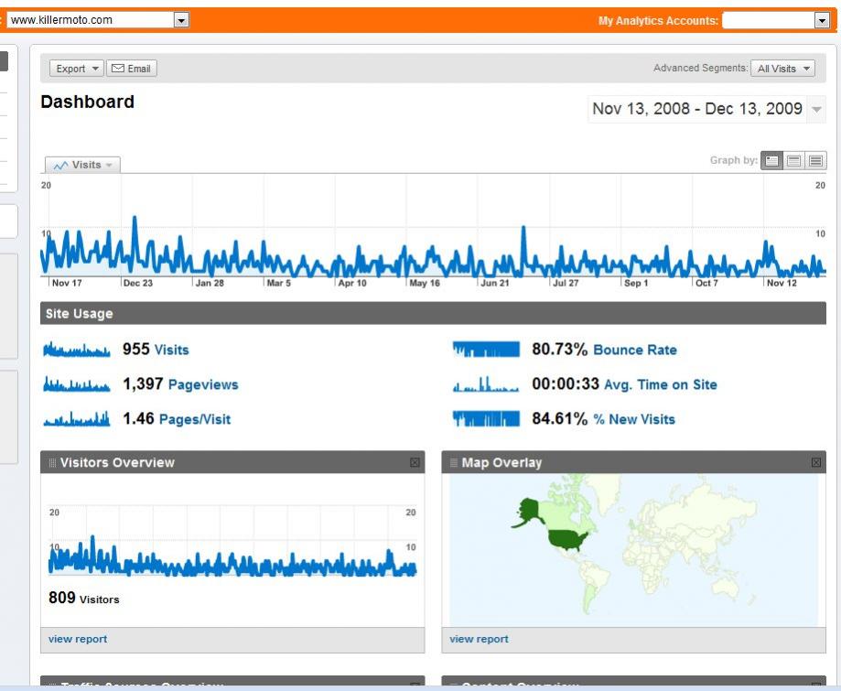Select graph by week icon
Screen dimensions: 841x691
point(793,161)
